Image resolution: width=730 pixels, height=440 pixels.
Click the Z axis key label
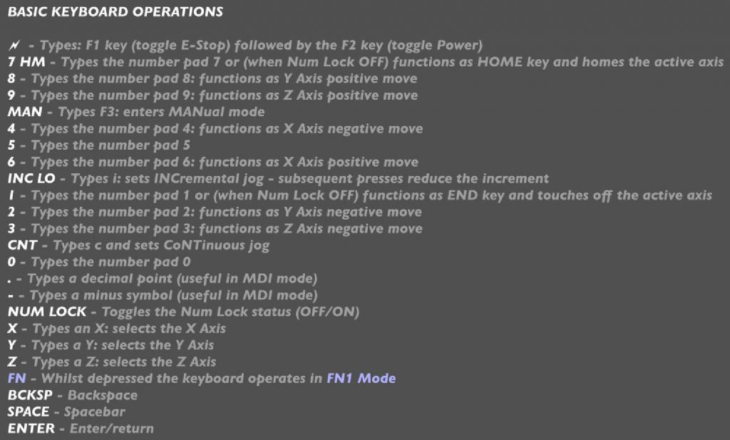click(x=12, y=362)
